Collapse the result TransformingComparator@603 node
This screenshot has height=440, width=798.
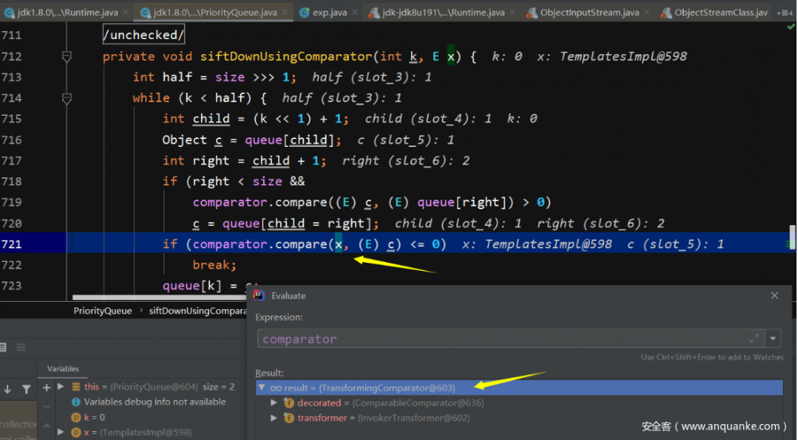tap(262, 387)
